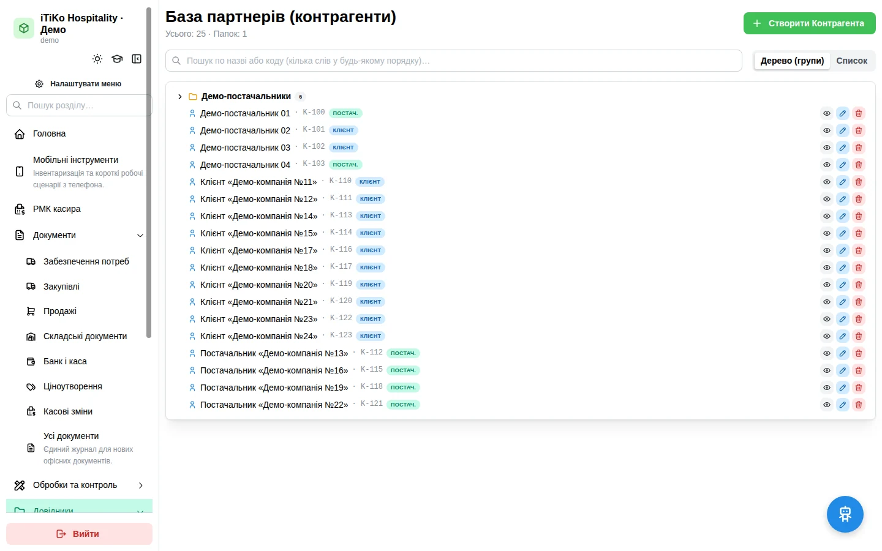Open the chat bot assistant button
This screenshot has height=551, width=882.
point(845,514)
